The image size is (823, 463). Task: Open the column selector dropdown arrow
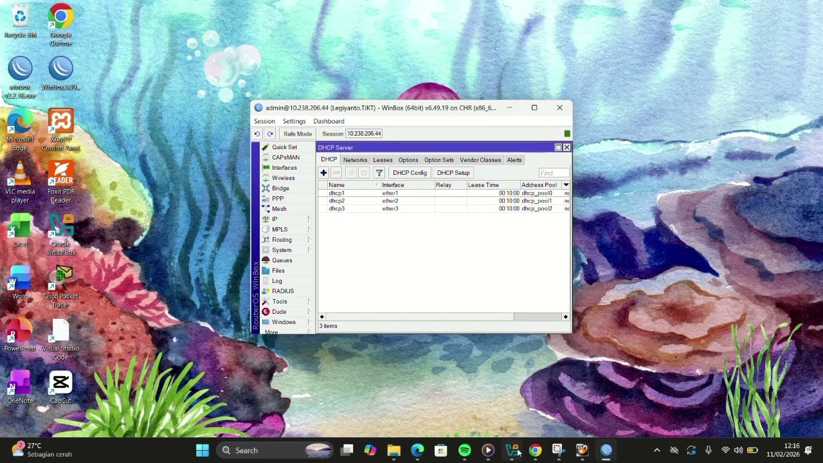[566, 185]
